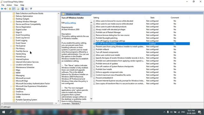This screenshot has width=204, height=115.
Task: Select Portable Operating System tree item
Action: click(x=26, y=100)
